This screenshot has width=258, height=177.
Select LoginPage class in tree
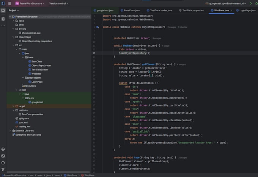[x=37, y=82]
